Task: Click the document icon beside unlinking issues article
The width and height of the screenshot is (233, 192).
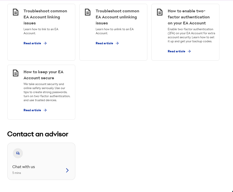Action: point(88,12)
